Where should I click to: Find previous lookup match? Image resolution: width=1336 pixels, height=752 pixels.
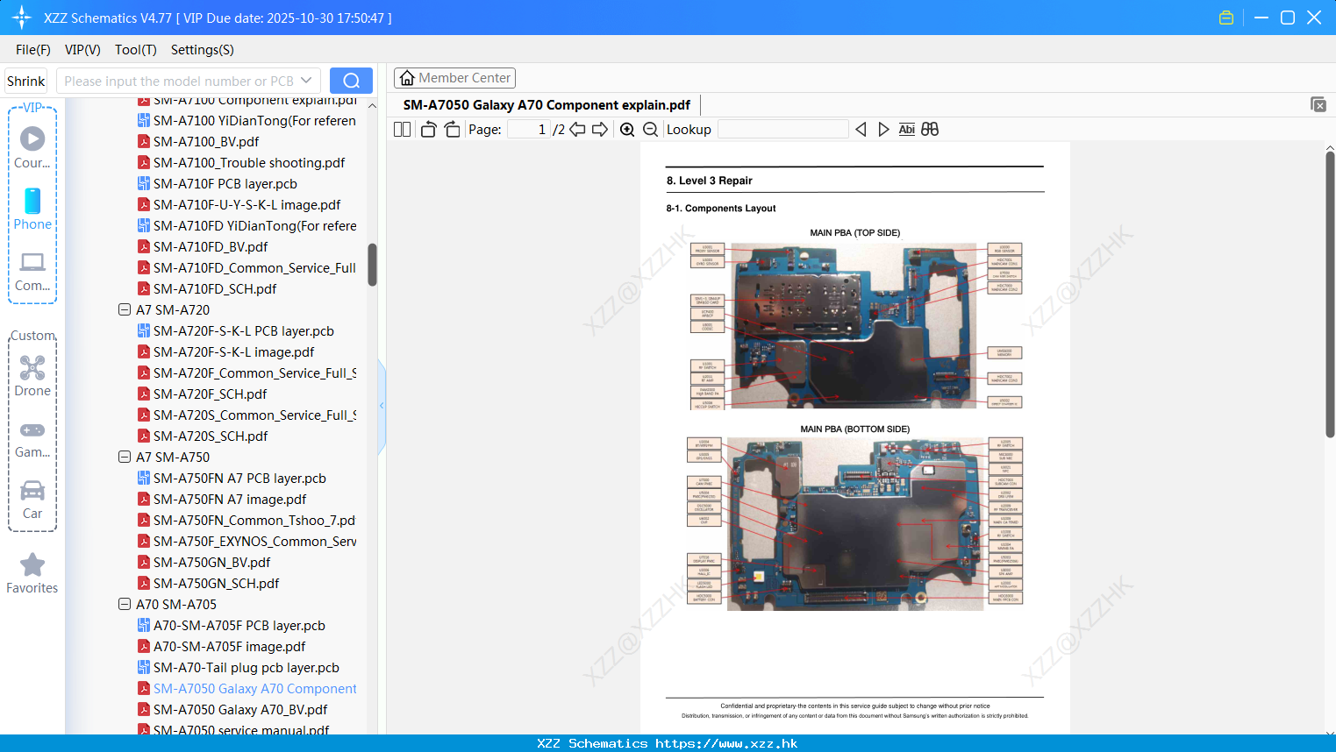[861, 129]
